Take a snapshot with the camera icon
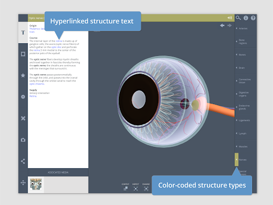273x205 pixels. pos(23,140)
